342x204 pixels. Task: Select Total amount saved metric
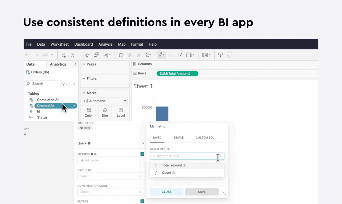187,165
